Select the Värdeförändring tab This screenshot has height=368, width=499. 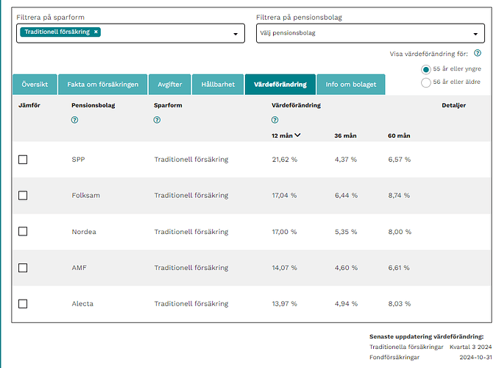[280, 85]
